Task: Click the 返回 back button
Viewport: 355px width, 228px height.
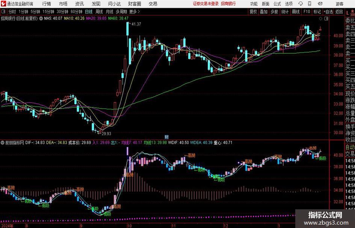Action: (339, 12)
